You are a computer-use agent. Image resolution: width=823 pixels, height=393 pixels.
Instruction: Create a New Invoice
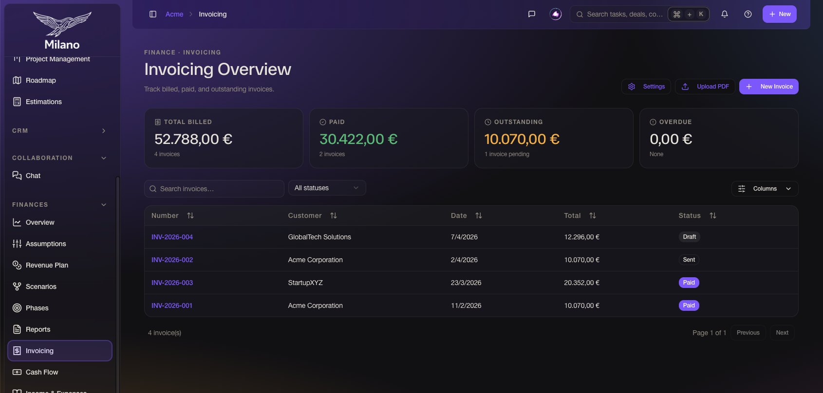click(x=769, y=87)
